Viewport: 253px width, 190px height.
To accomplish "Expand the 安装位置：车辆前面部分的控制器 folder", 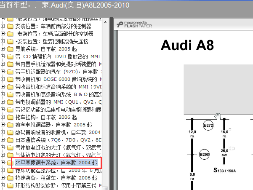I will [x=3, y=26].
